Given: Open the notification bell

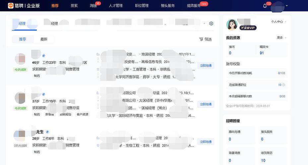Looking at the screenshot, I should [x=265, y=6].
